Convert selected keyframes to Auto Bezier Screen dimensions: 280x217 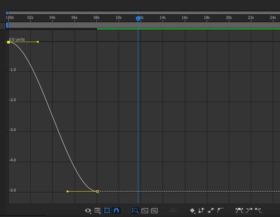pyautogui.click(x=220, y=210)
